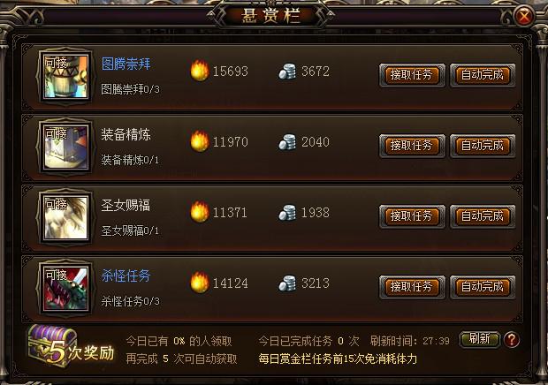This screenshot has width=548, height=385.
Task: Click the green 刷新 refresh button
Action: [x=480, y=339]
